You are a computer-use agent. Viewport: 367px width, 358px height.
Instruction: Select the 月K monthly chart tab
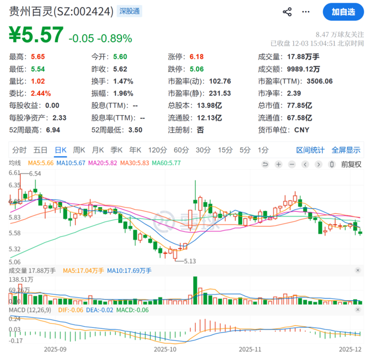[98, 150]
